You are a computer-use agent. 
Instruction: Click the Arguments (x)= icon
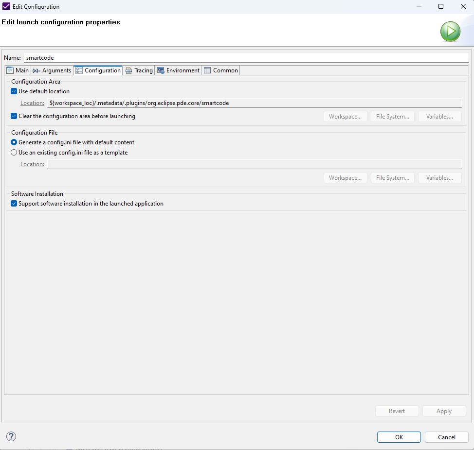click(36, 70)
